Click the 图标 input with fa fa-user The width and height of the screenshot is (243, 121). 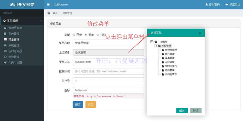(x=108, y=90)
